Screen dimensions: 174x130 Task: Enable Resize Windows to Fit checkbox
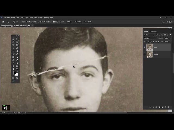coord(21,22)
